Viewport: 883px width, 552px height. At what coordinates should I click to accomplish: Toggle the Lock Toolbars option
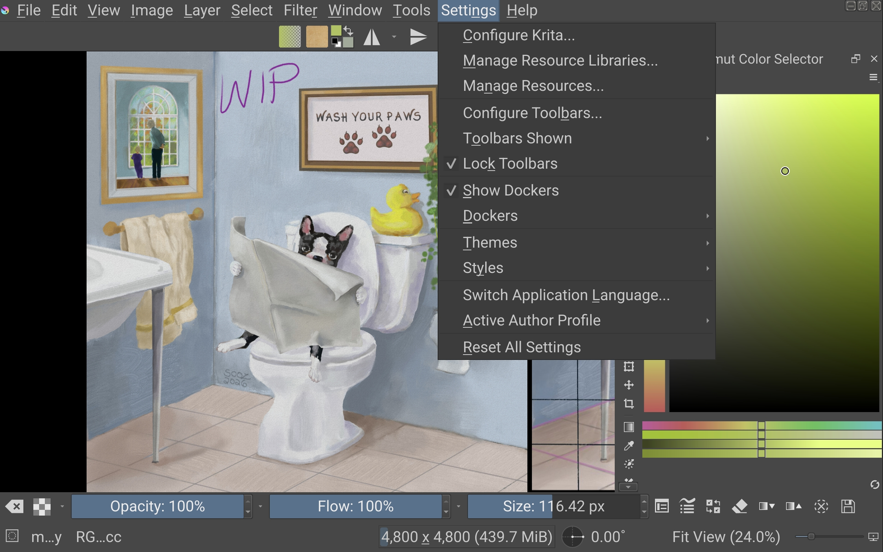pyautogui.click(x=577, y=164)
